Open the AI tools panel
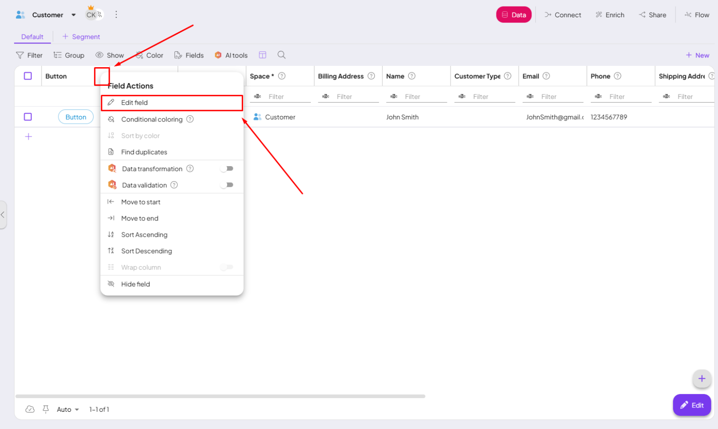This screenshot has height=429, width=718. (230, 55)
